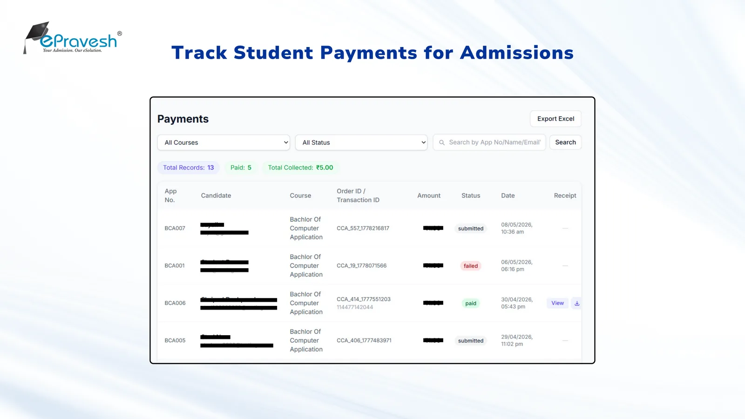This screenshot has height=419, width=745.
Task: Click the submitted status badge for BCA007
Action: pos(471,229)
